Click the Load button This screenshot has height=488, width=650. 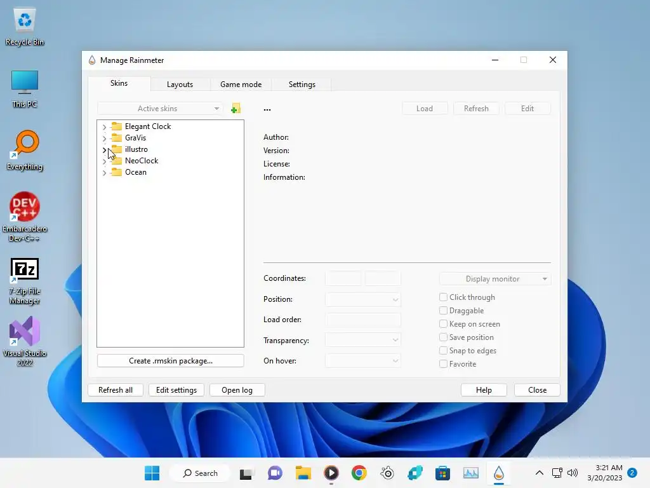425,108
